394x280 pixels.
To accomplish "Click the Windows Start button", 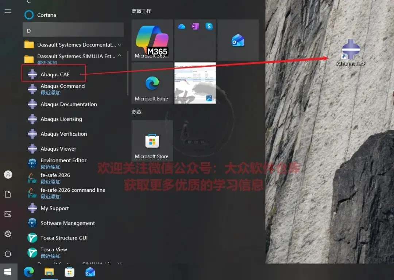I will 8,272.
